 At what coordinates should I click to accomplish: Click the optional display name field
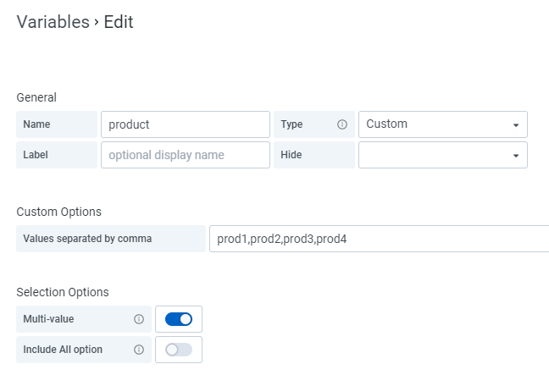[185, 155]
